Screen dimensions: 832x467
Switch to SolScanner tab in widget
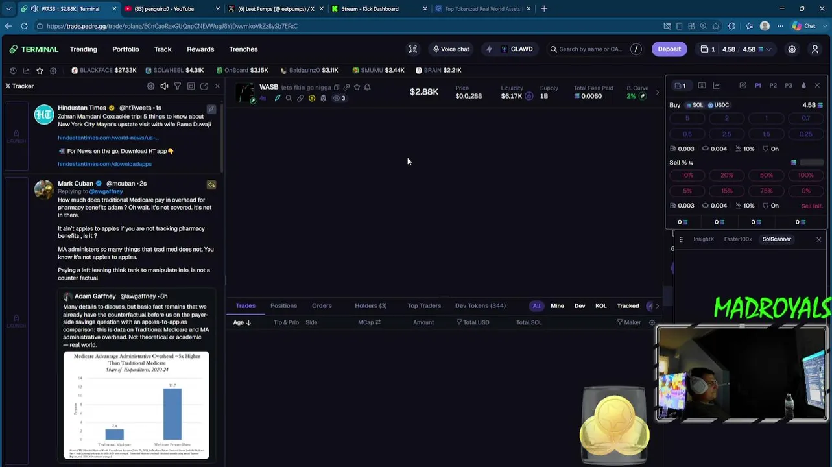pos(776,239)
